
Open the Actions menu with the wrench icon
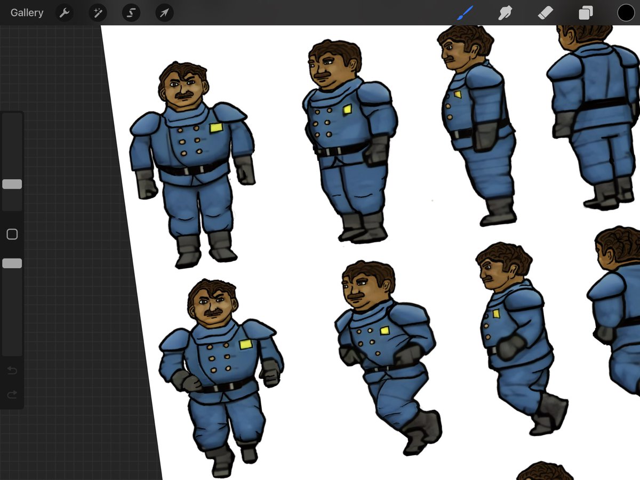tap(65, 12)
